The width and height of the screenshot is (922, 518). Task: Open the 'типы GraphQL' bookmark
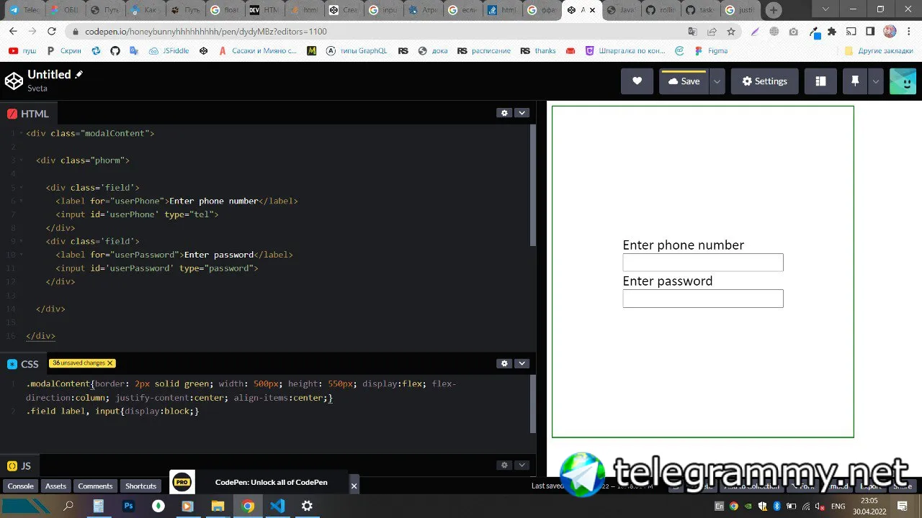coord(357,51)
